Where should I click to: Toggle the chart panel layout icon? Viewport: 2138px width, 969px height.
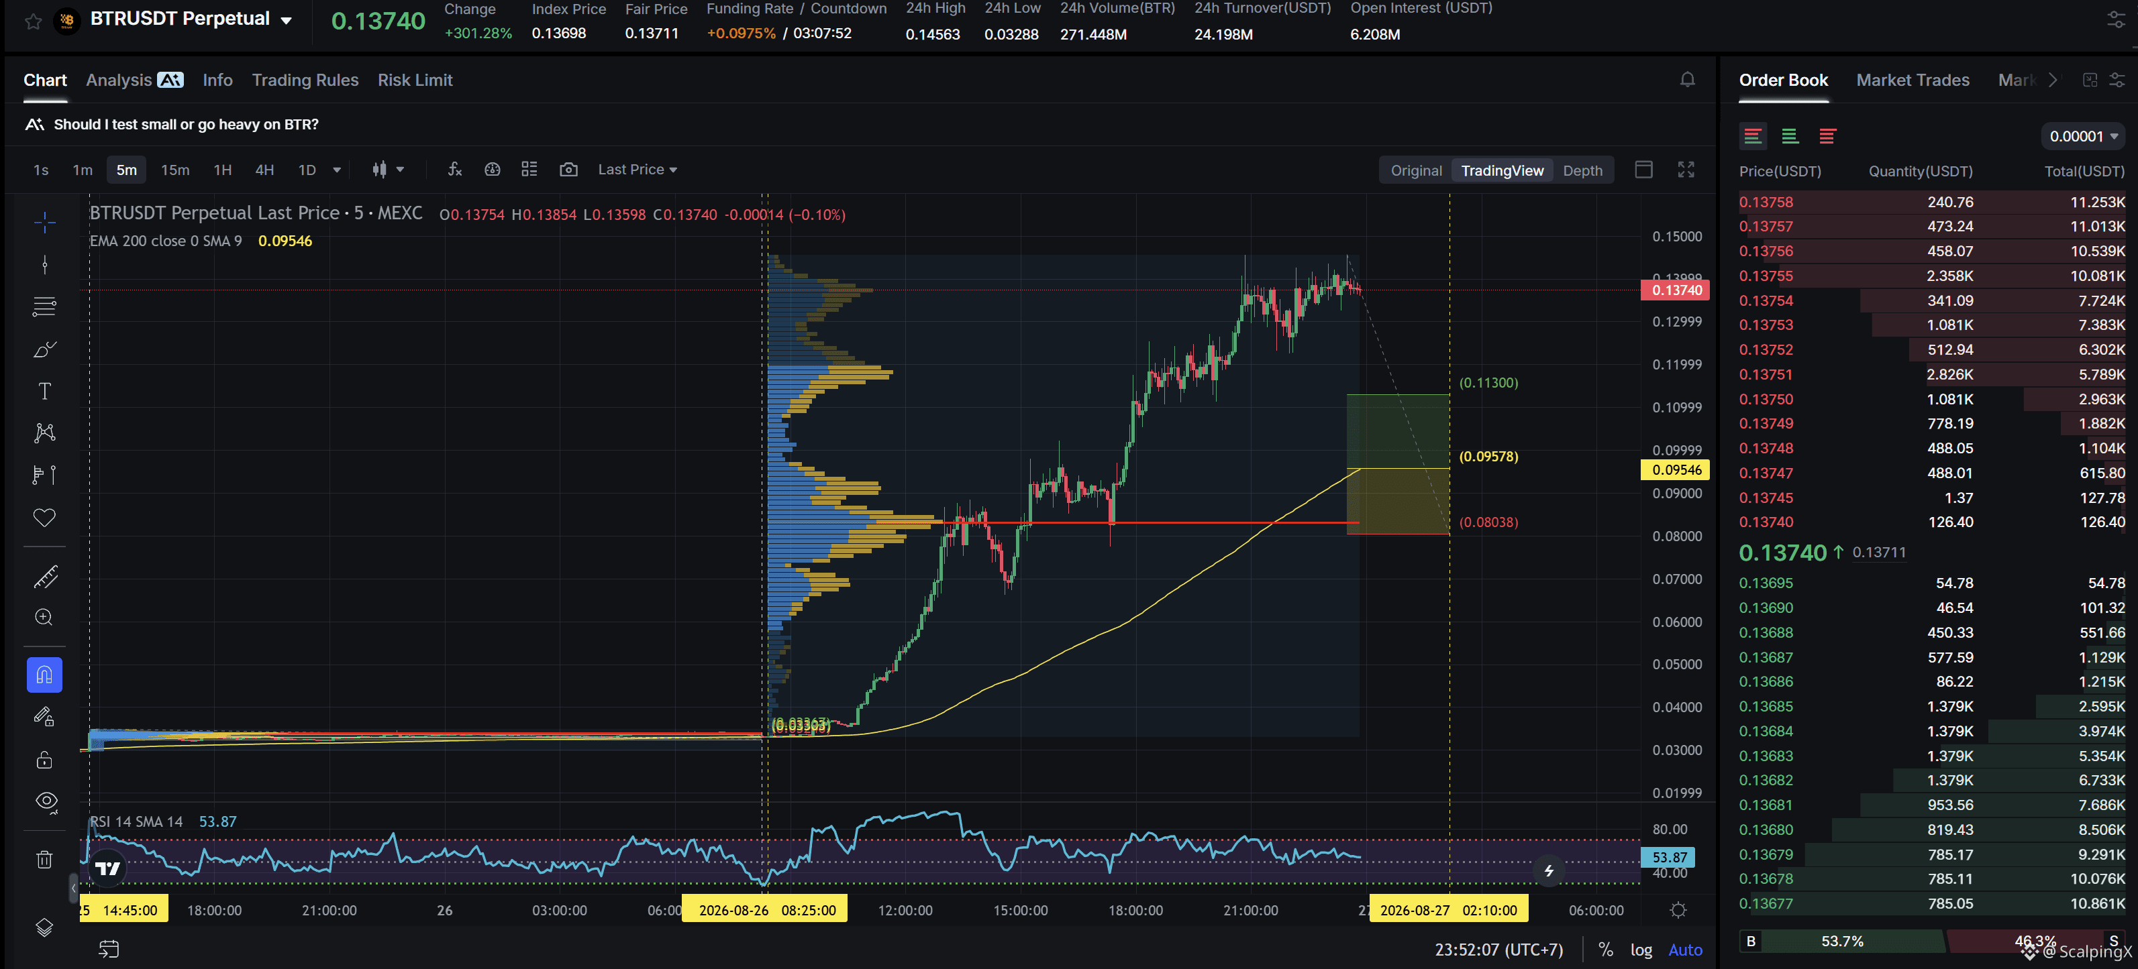click(x=1644, y=169)
